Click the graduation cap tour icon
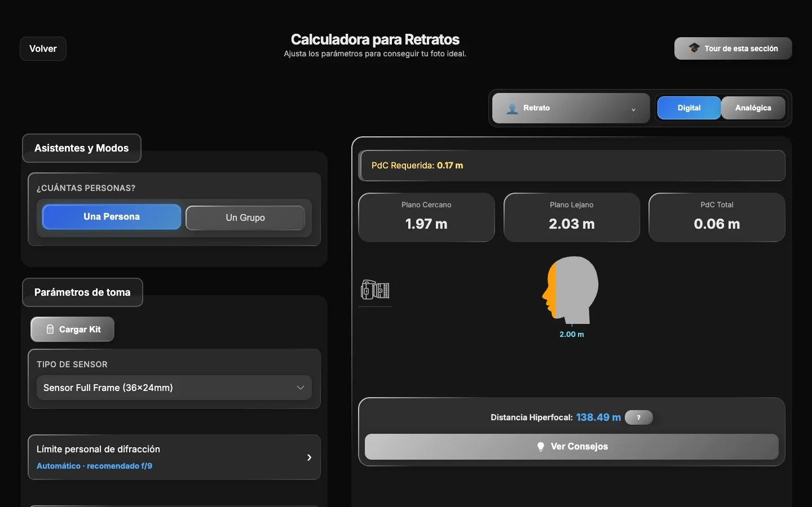This screenshot has height=507, width=812. click(694, 48)
